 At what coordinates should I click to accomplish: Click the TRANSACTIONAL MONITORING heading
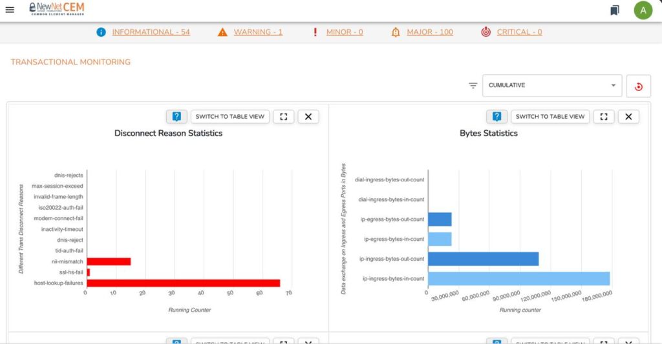pos(70,62)
